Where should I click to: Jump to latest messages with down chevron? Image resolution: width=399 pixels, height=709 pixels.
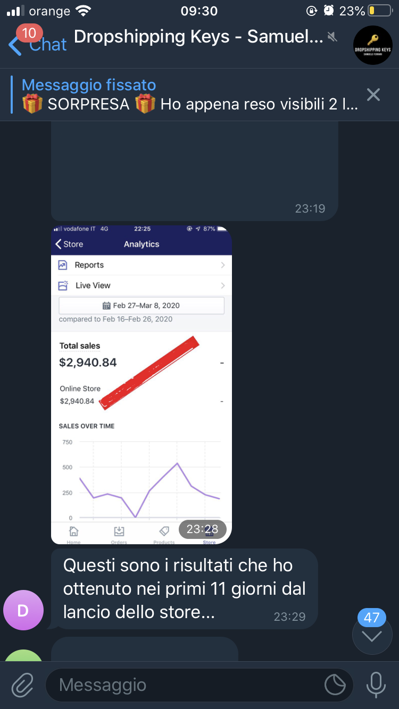(372, 636)
